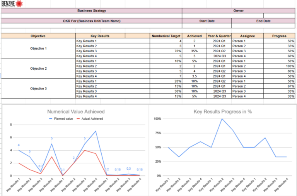Select Person 2 in Objective 2's rows

coord(247,66)
